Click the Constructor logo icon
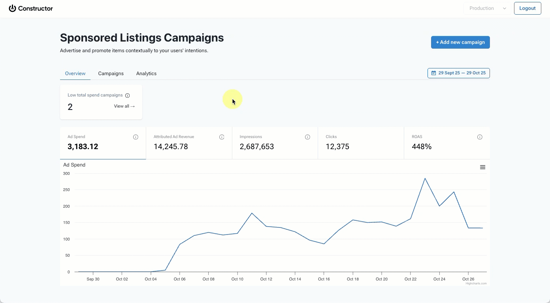The width and height of the screenshot is (550, 303). (x=13, y=8)
